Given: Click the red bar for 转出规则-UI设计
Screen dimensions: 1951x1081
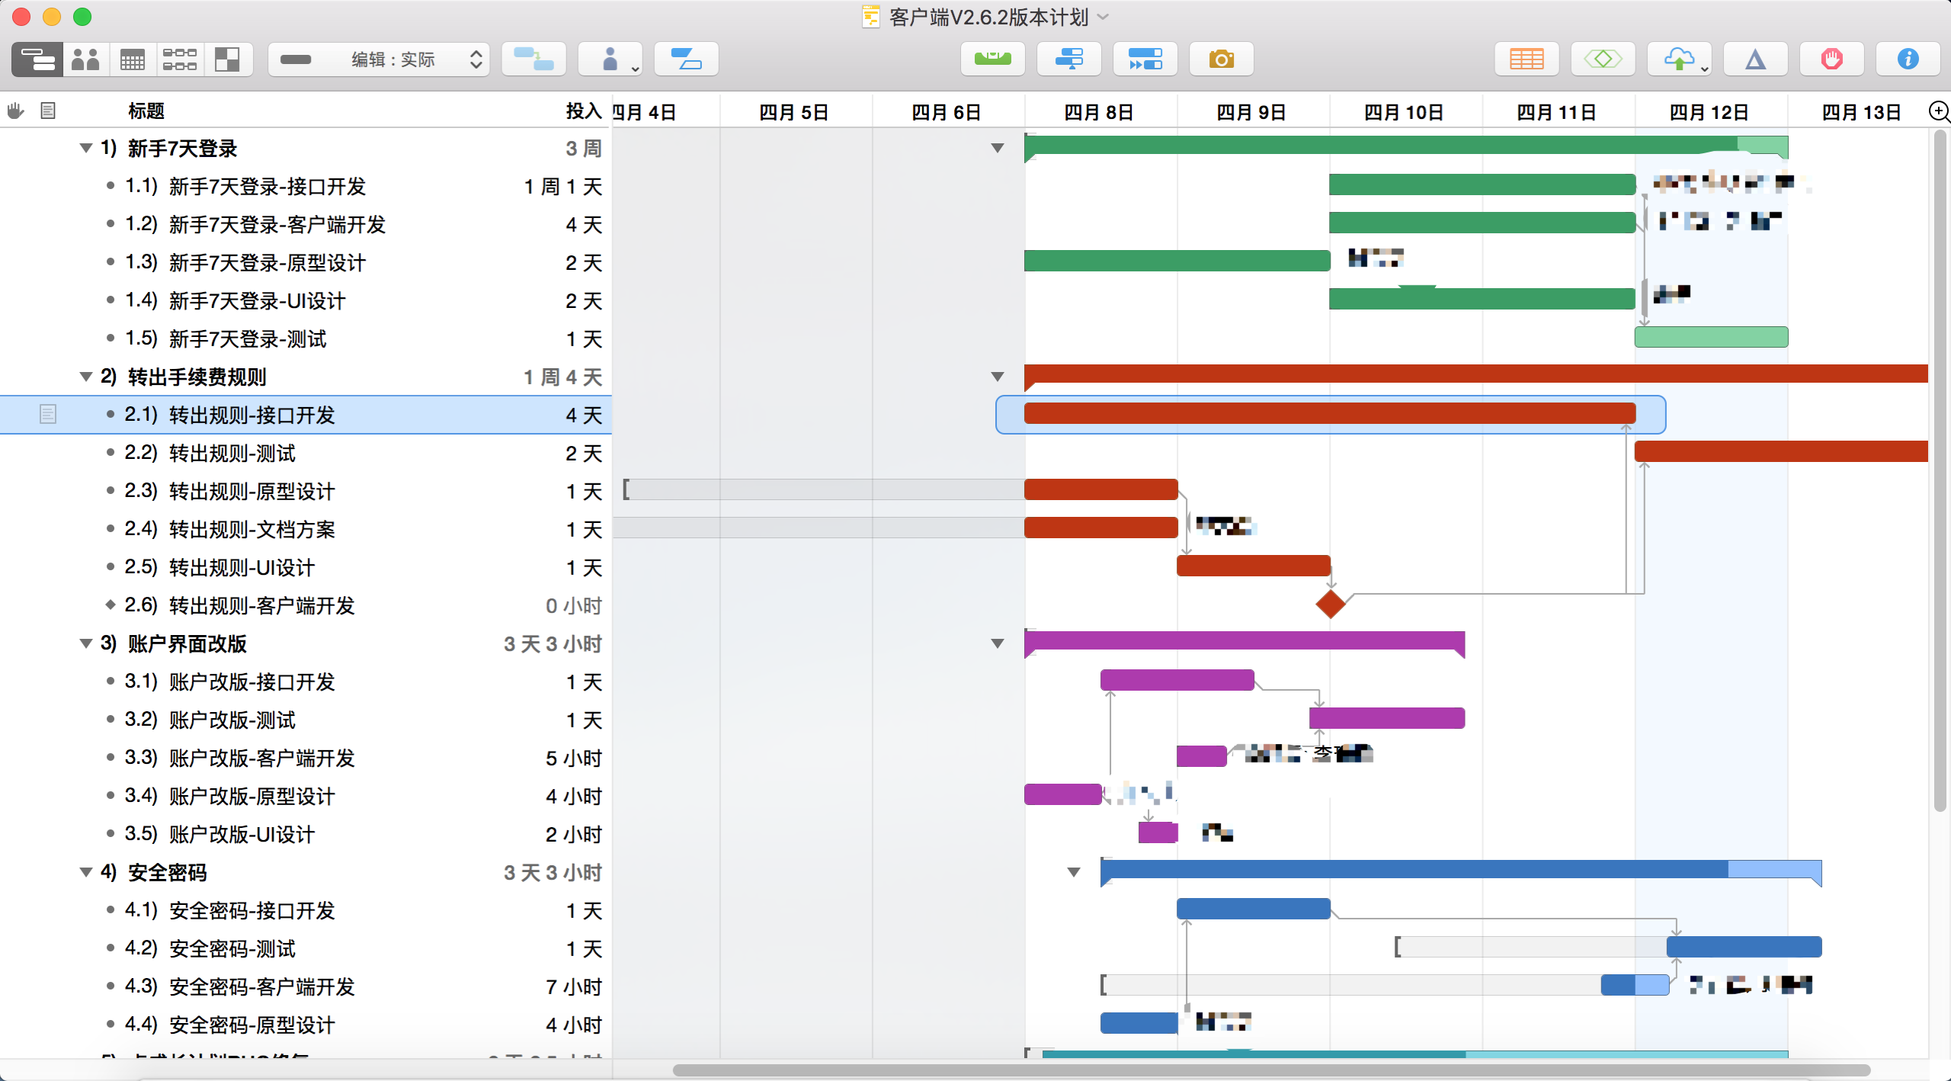Looking at the screenshot, I should pos(1253,566).
